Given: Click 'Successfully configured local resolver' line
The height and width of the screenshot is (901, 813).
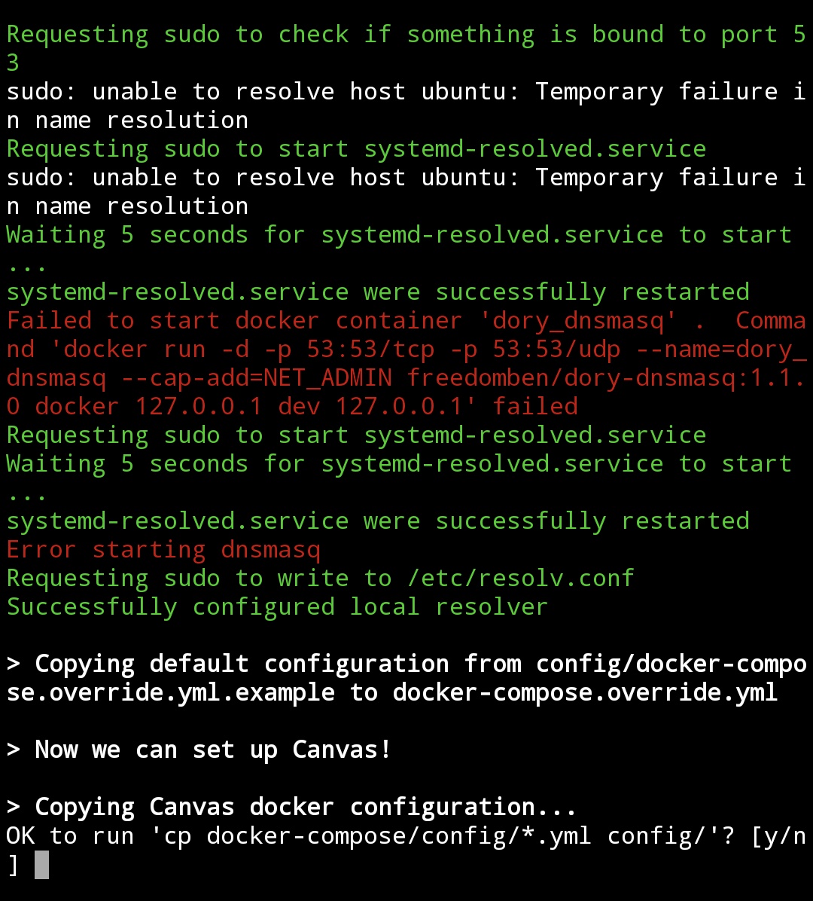Looking at the screenshot, I should pos(277,606).
